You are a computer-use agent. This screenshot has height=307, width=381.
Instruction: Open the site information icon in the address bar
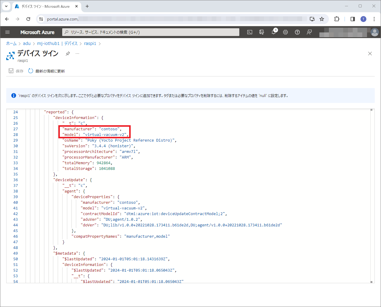pos(41,19)
